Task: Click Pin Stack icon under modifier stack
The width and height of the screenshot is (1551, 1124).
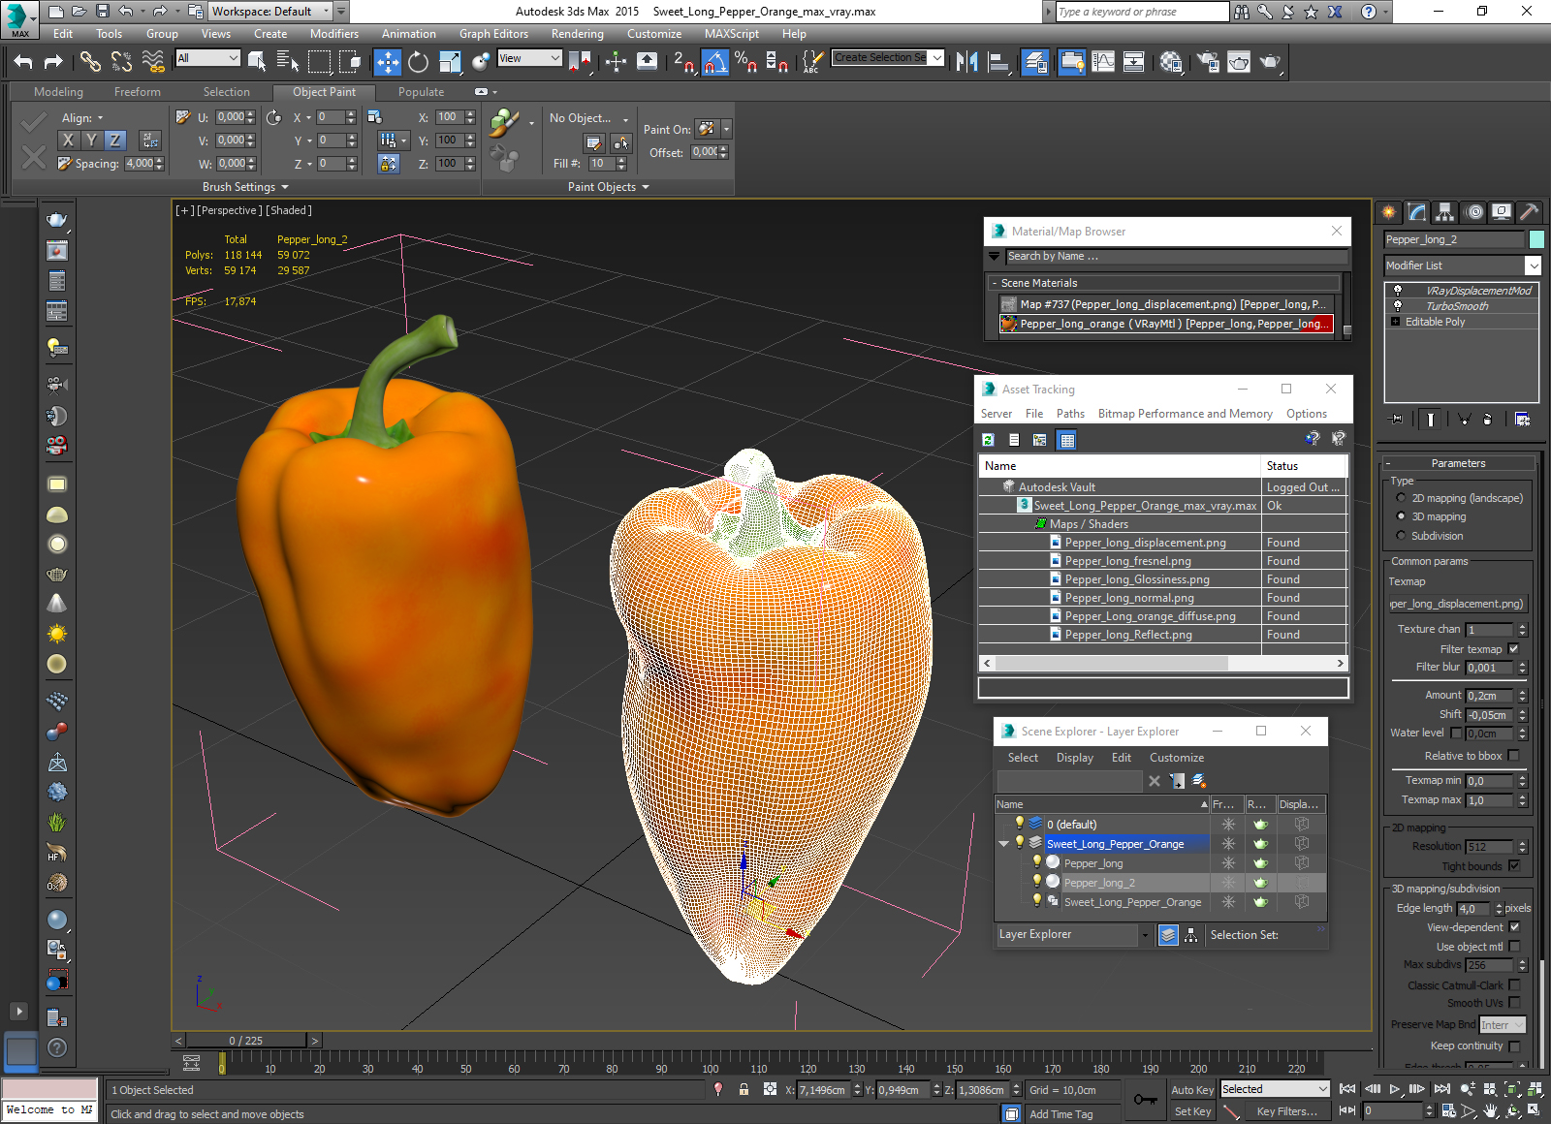Action: tap(1396, 419)
